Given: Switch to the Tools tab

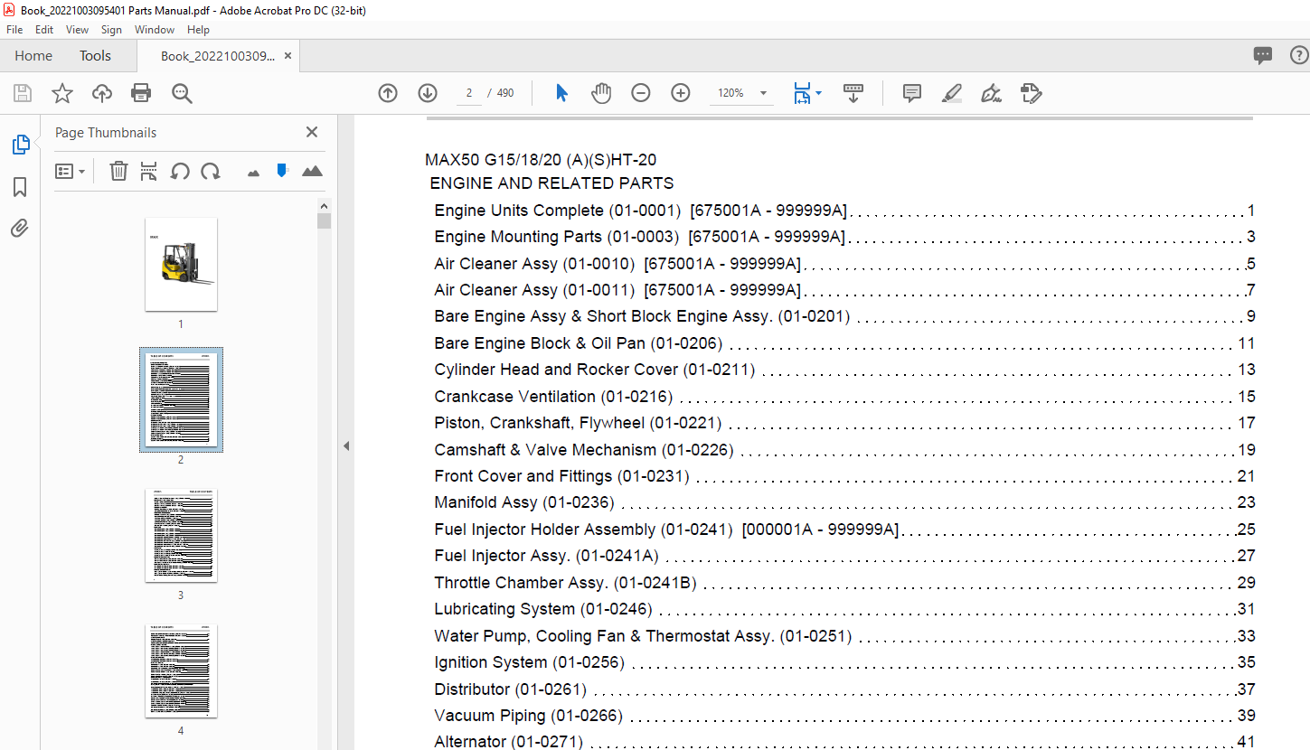Looking at the screenshot, I should [95, 56].
